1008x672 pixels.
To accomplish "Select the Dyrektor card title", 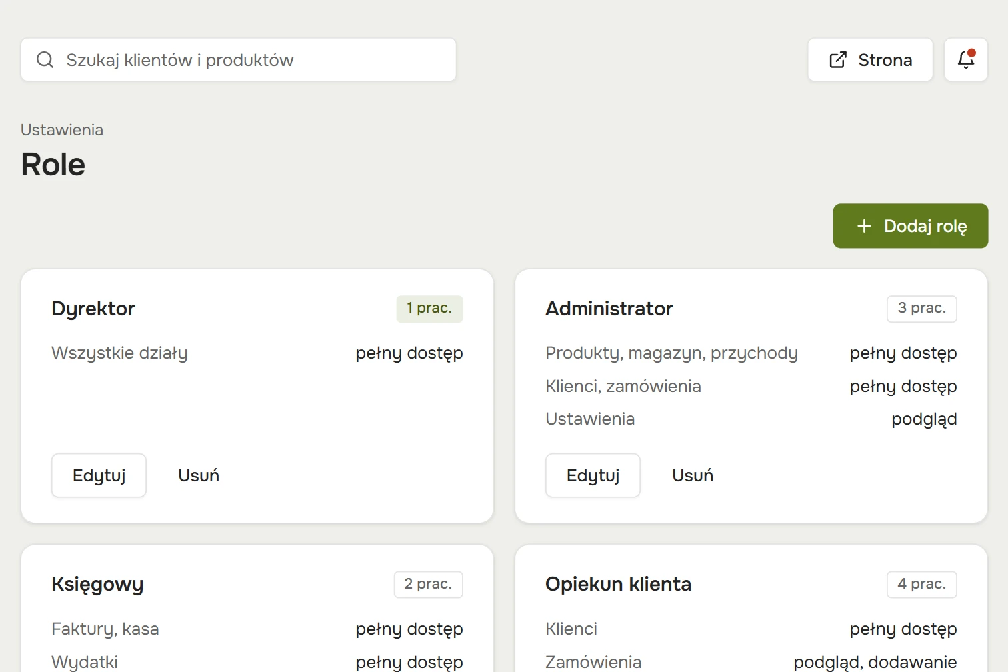I will [93, 309].
